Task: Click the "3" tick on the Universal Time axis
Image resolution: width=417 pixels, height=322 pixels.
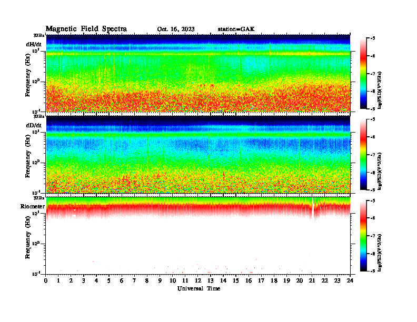Action: (x=84, y=281)
